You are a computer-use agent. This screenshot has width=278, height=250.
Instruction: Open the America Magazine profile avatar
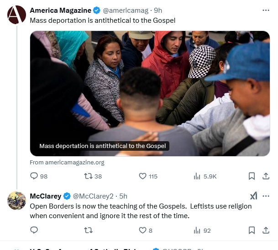coord(17,15)
